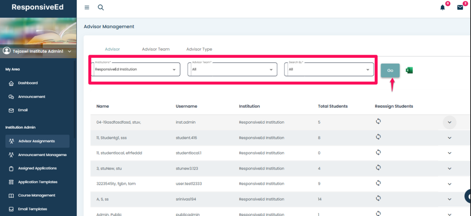This screenshot has width=471, height=216.
Task: Click the reassign icon for user.test12333
Action: pyautogui.click(x=378, y=183)
